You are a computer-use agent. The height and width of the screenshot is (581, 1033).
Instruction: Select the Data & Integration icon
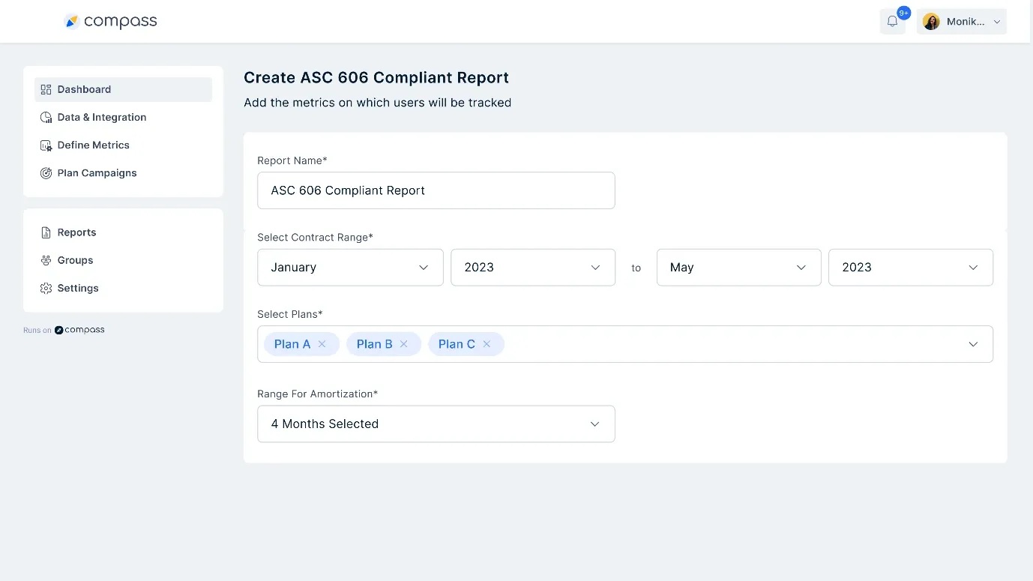click(x=45, y=117)
